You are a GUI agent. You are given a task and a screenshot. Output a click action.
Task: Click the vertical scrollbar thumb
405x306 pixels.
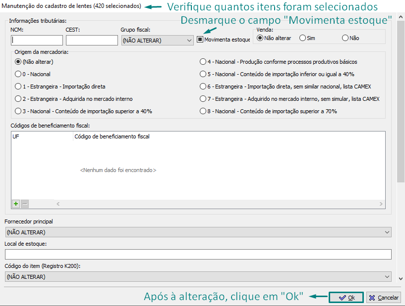pyautogui.click(x=401, y=102)
